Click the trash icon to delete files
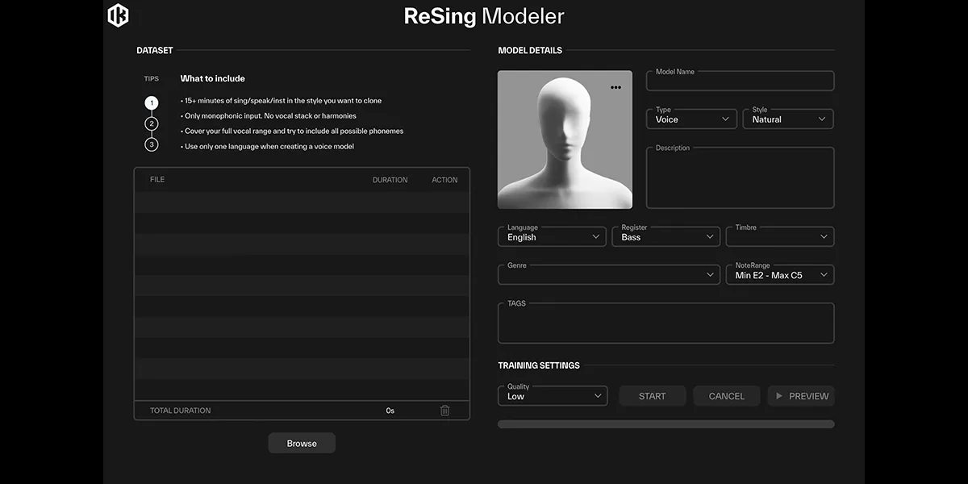This screenshot has height=484, width=968. (x=444, y=411)
